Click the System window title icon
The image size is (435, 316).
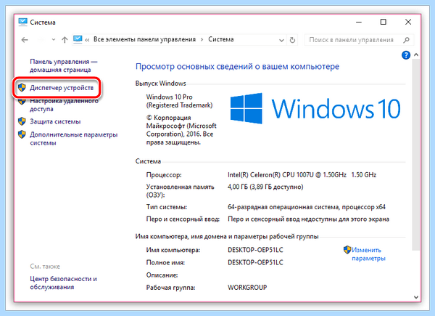coord(22,22)
